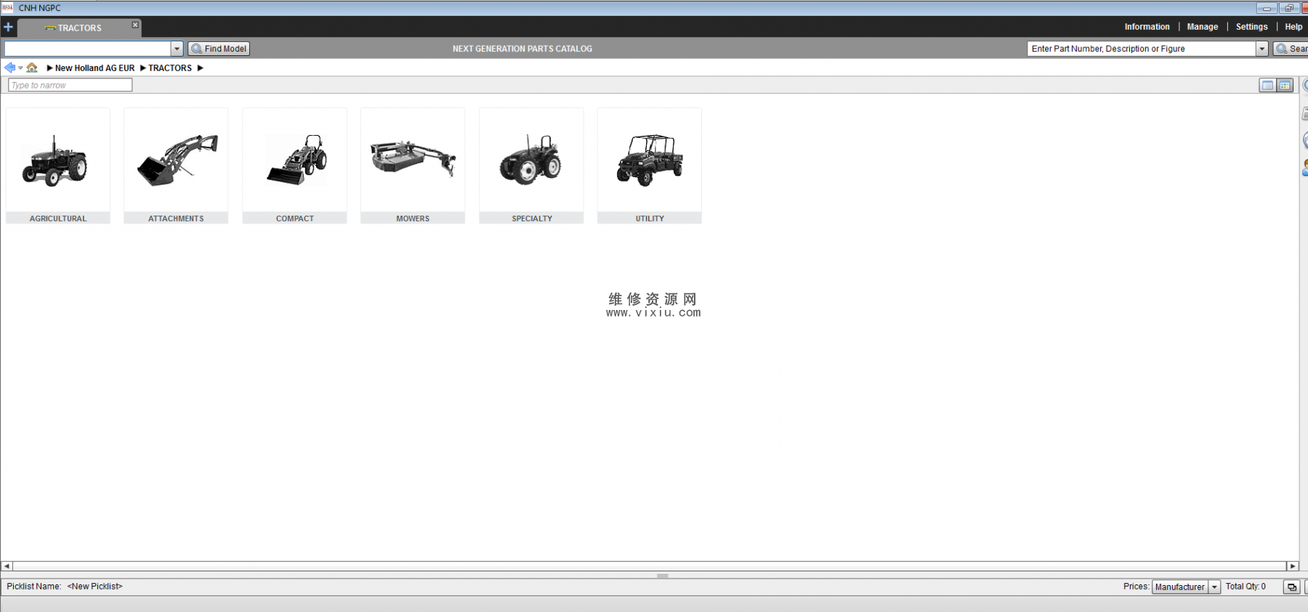Click the CNH NGPC title bar icon
This screenshot has height=612, width=1308.
pos(7,7)
